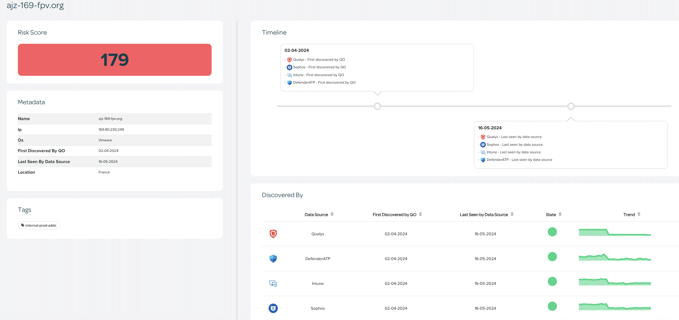Sort table by State column

click(x=560, y=214)
